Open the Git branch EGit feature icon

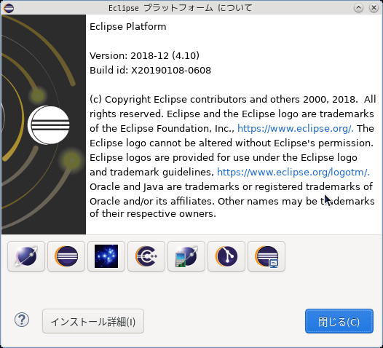tap(226, 256)
